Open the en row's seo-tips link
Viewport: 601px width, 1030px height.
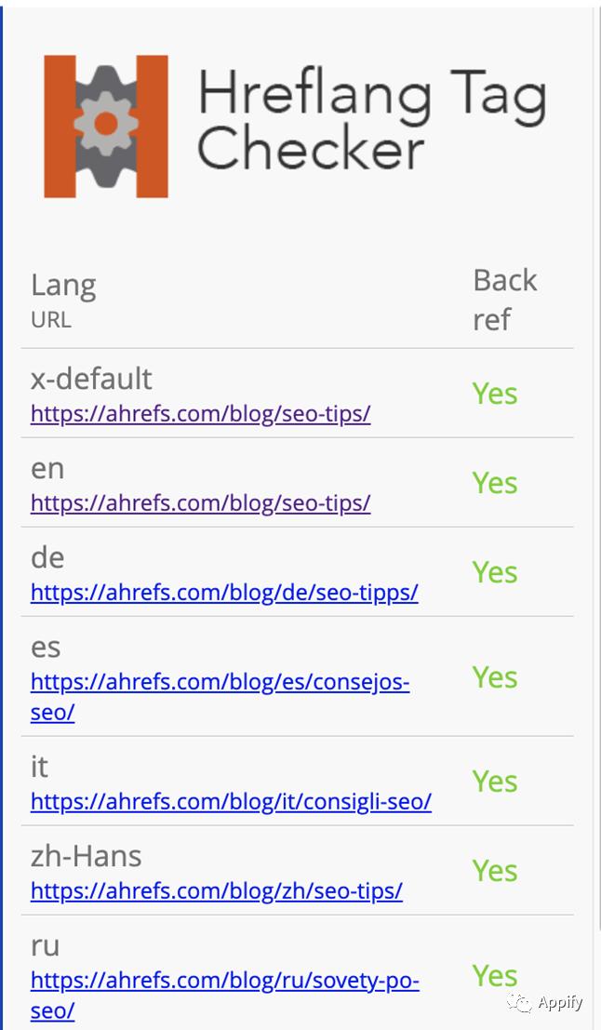(x=200, y=502)
